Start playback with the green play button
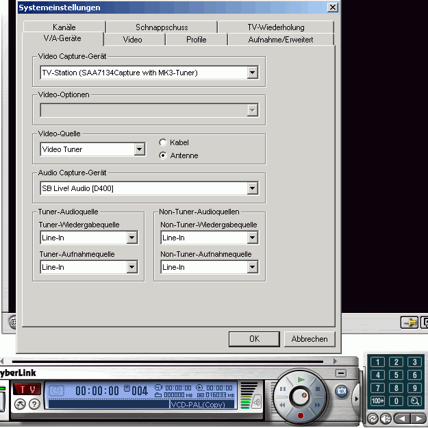Viewport: 428px width, 428px height. point(301,379)
